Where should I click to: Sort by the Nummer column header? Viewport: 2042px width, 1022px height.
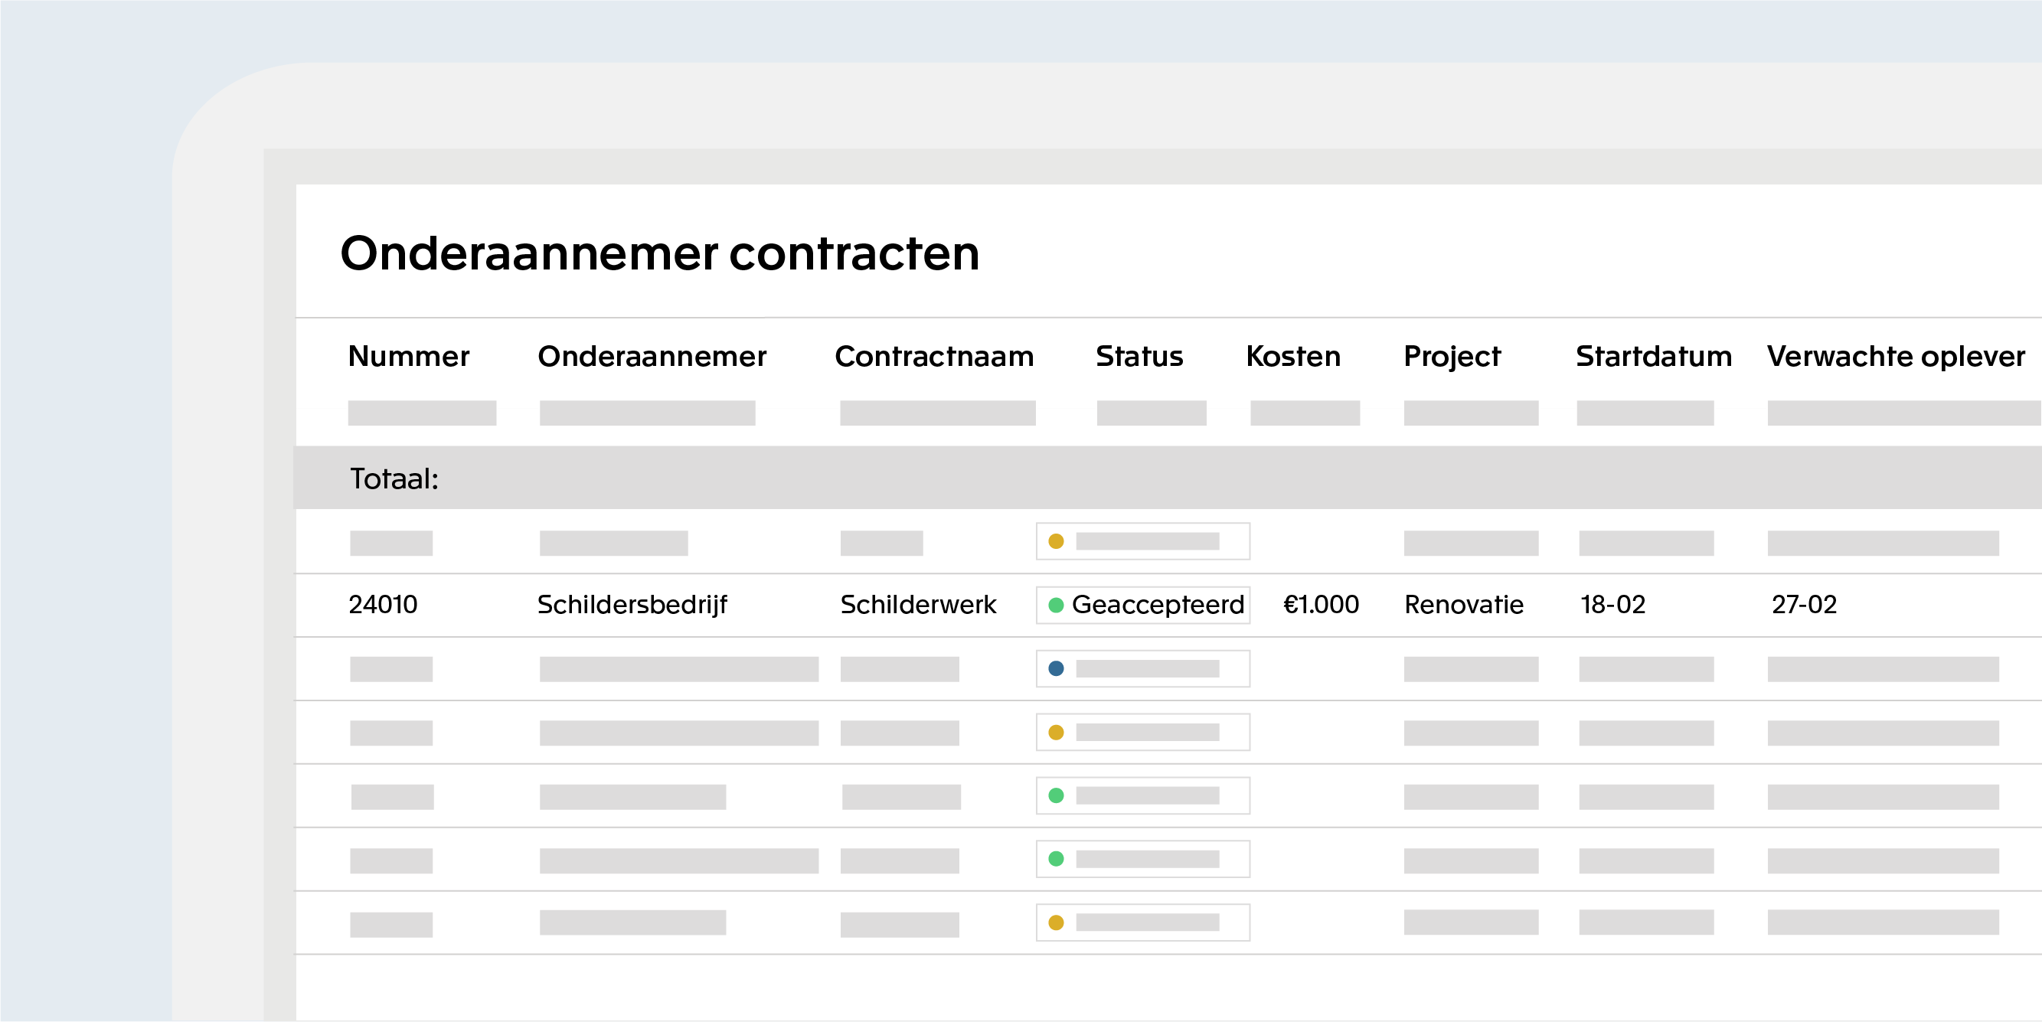tap(408, 356)
